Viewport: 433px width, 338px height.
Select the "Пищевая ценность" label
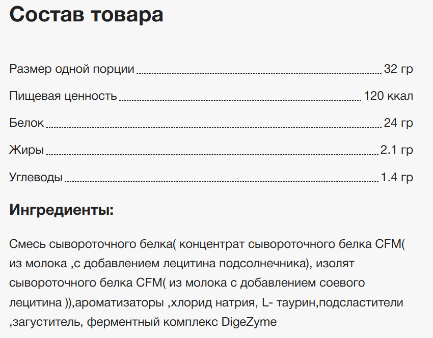point(63,96)
